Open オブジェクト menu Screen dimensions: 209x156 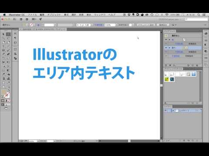(x=54, y=15)
